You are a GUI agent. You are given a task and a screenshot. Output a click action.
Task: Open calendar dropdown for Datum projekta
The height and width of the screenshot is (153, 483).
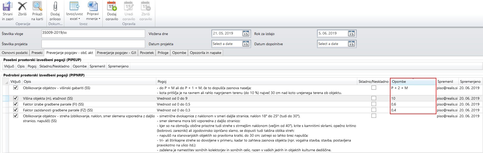(x=246, y=44)
